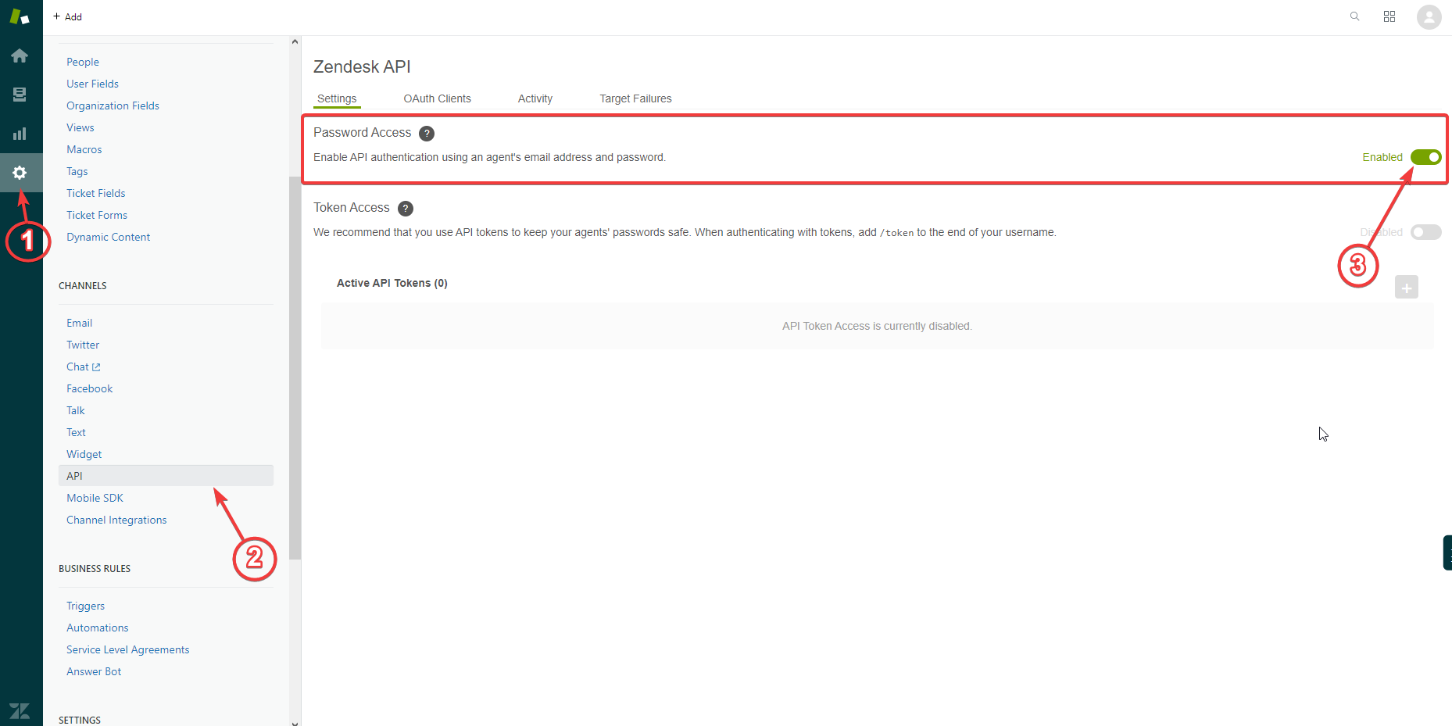
Task: Open the Admin gear icon
Action: click(x=20, y=173)
